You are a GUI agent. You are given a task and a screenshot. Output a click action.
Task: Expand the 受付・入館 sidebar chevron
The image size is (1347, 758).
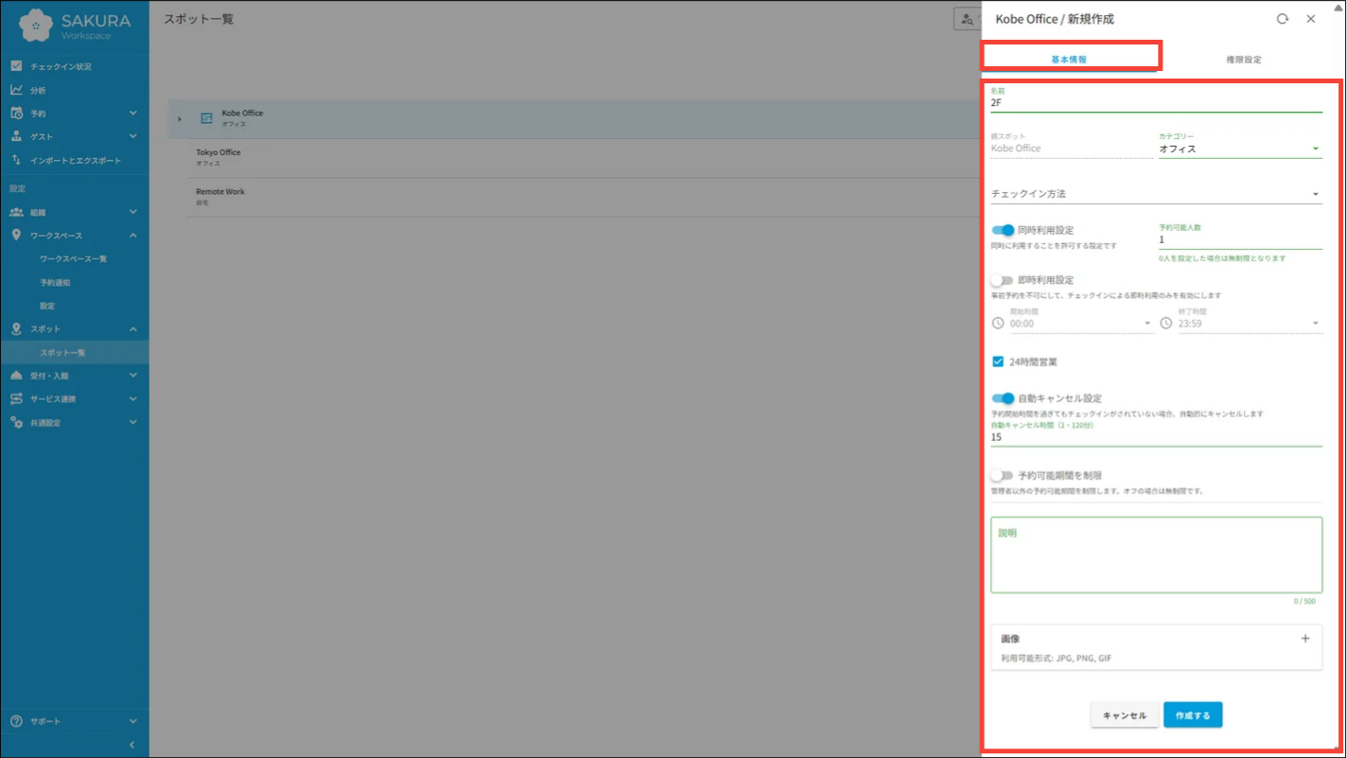tap(133, 376)
